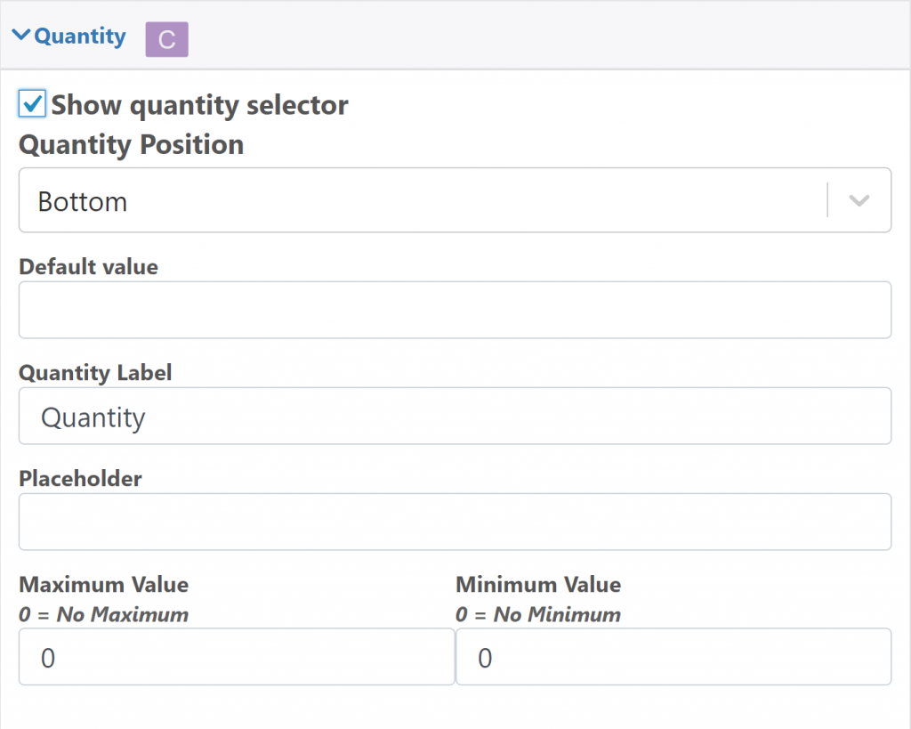Viewport: 911px width, 729px height.
Task: Select the Placeholder text input
Action: tap(455, 522)
